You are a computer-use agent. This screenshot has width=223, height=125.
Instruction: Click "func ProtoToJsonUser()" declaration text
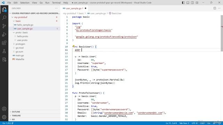[x=87, y=93]
